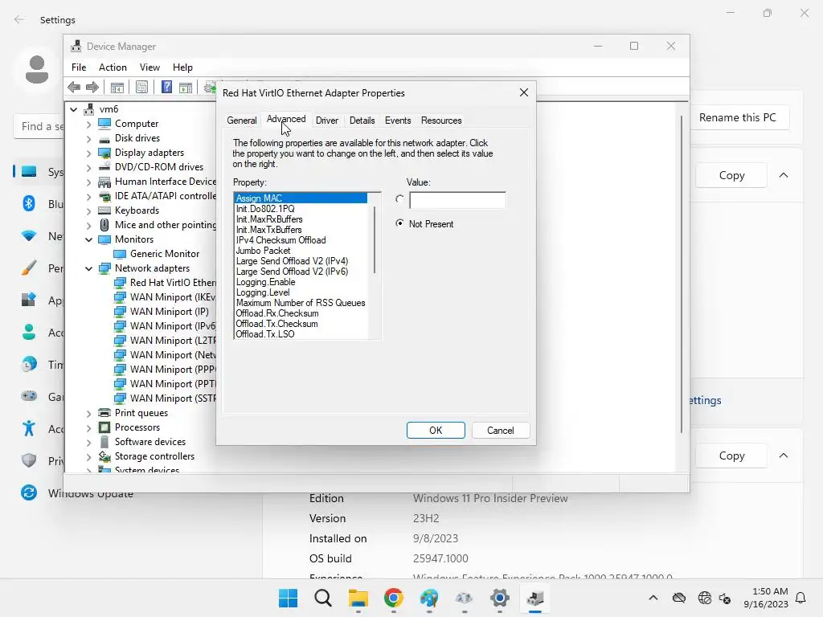Open the Help menu in Device Manager

(x=182, y=67)
